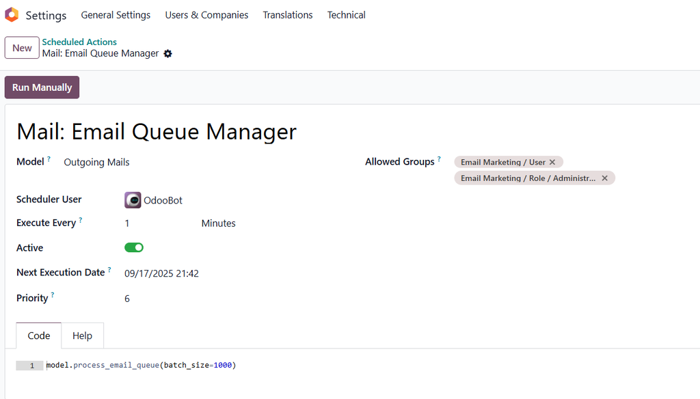The height and width of the screenshot is (399, 700).
Task: Show help tooltip for Model field
Action: (x=49, y=160)
